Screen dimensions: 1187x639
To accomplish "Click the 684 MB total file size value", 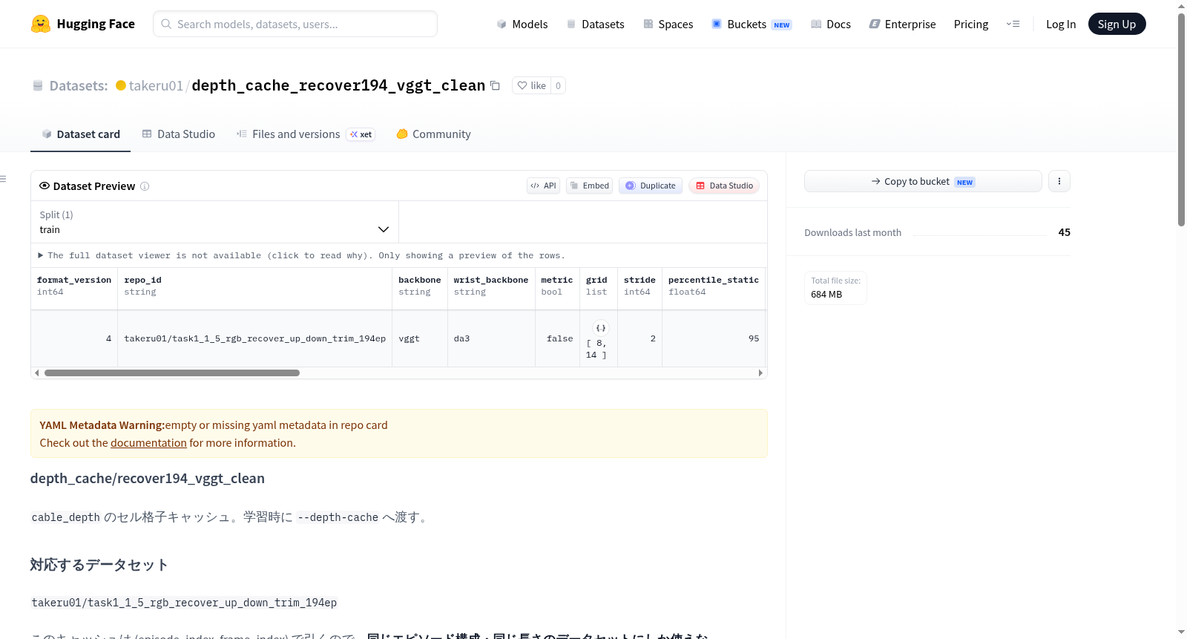I will [826, 295].
